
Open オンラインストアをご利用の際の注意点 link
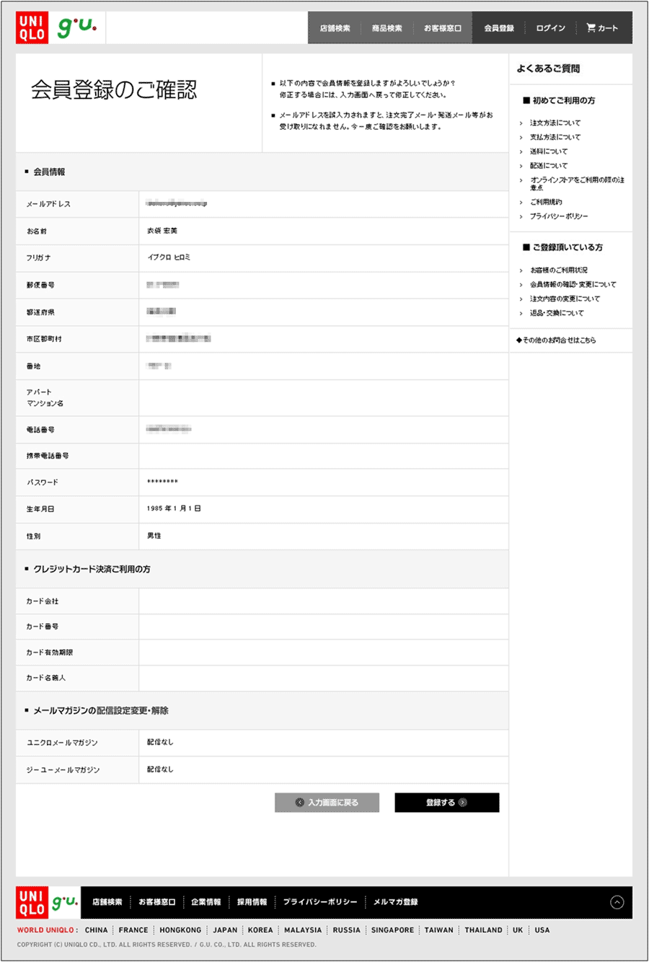[x=578, y=183]
